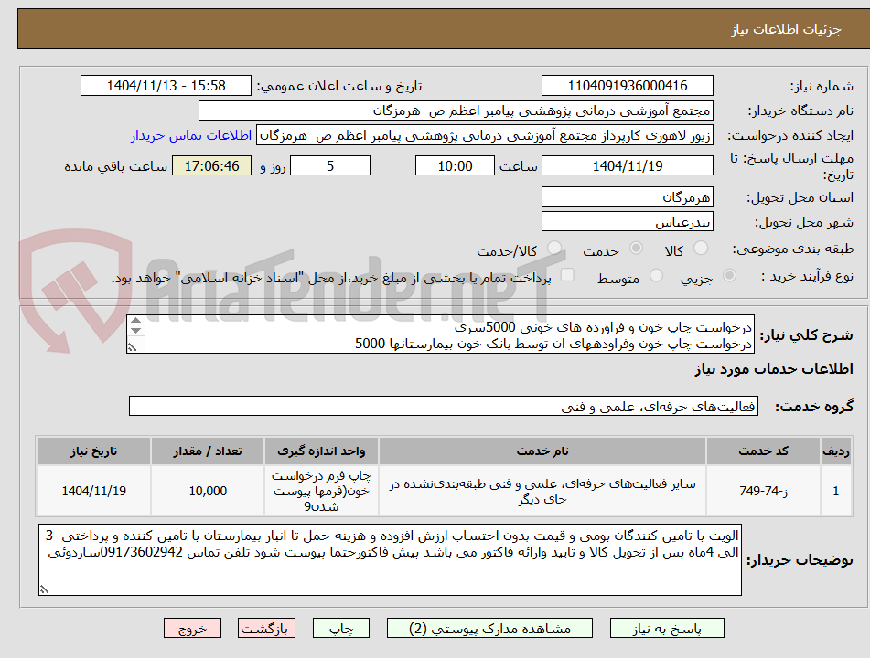Click the جزئیات اطلاعات نیاز header title
870x658 pixels.
(x=786, y=29)
